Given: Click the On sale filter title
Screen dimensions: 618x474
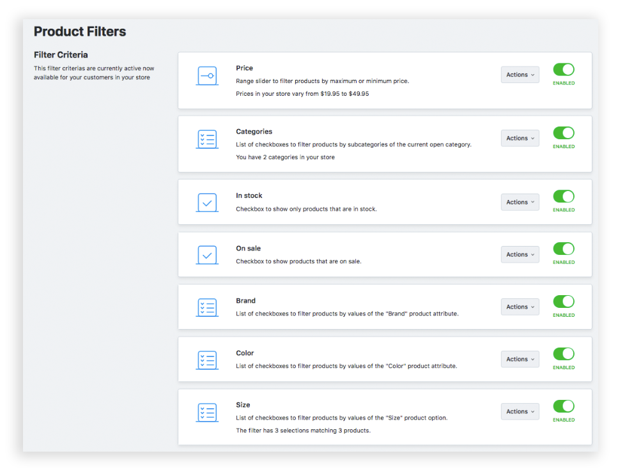Looking at the screenshot, I should pyautogui.click(x=249, y=248).
